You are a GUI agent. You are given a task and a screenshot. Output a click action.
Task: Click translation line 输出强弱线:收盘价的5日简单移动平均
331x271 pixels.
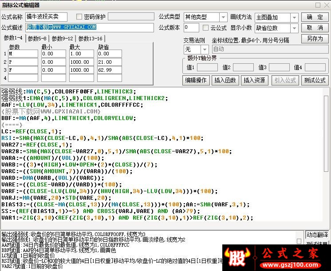[x=74, y=234]
